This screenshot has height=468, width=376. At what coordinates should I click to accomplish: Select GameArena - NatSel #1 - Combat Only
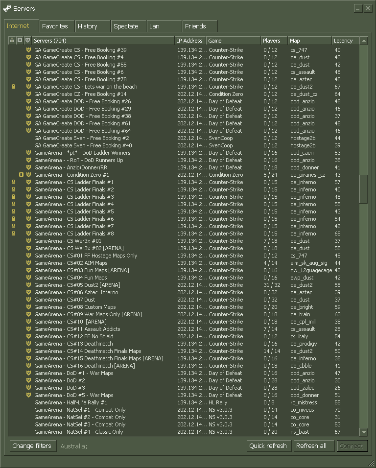184,409
